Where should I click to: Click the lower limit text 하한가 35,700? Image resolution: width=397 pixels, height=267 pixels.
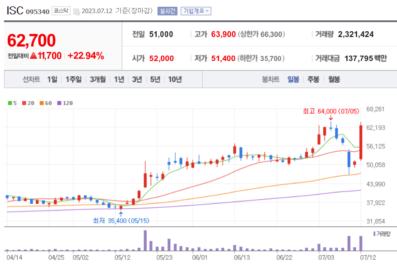tap(261, 58)
